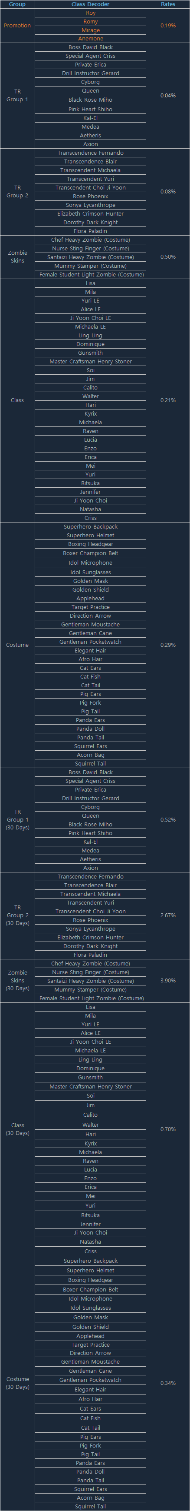Click the 0.08% rate value
Image resolution: width=190 pixels, height=1511 pixels.
[x=168, y=191]
